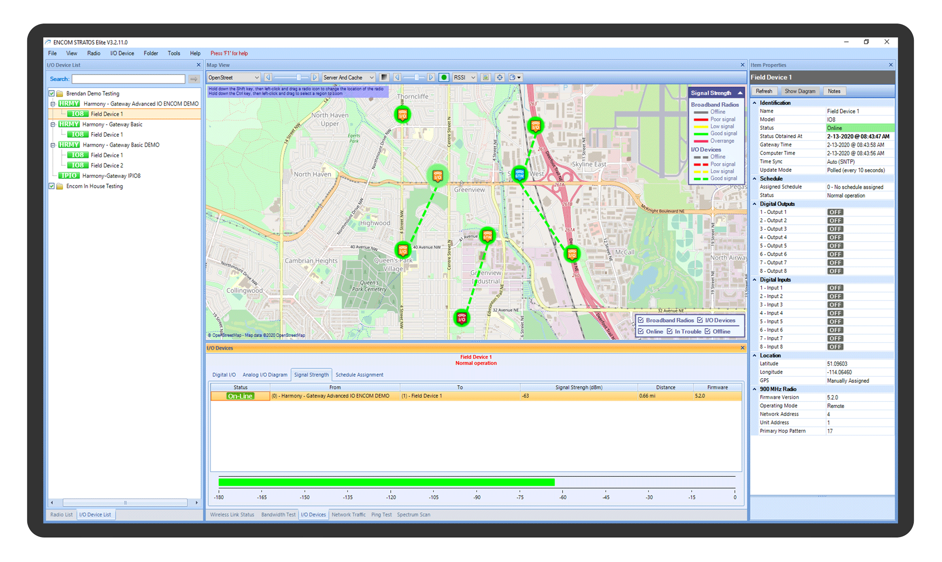Toggle the Brendan Demo Testing checkbox
Image resolution: width=942 pixels, height=562 pixels.
click(52, 93)
